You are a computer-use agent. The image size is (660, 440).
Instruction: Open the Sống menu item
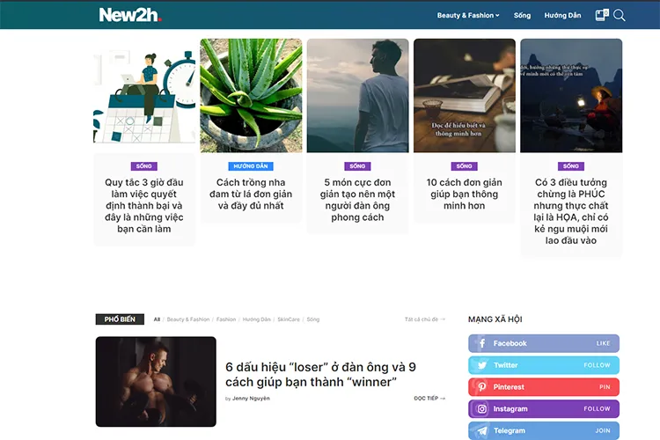(x=522, y=16)
